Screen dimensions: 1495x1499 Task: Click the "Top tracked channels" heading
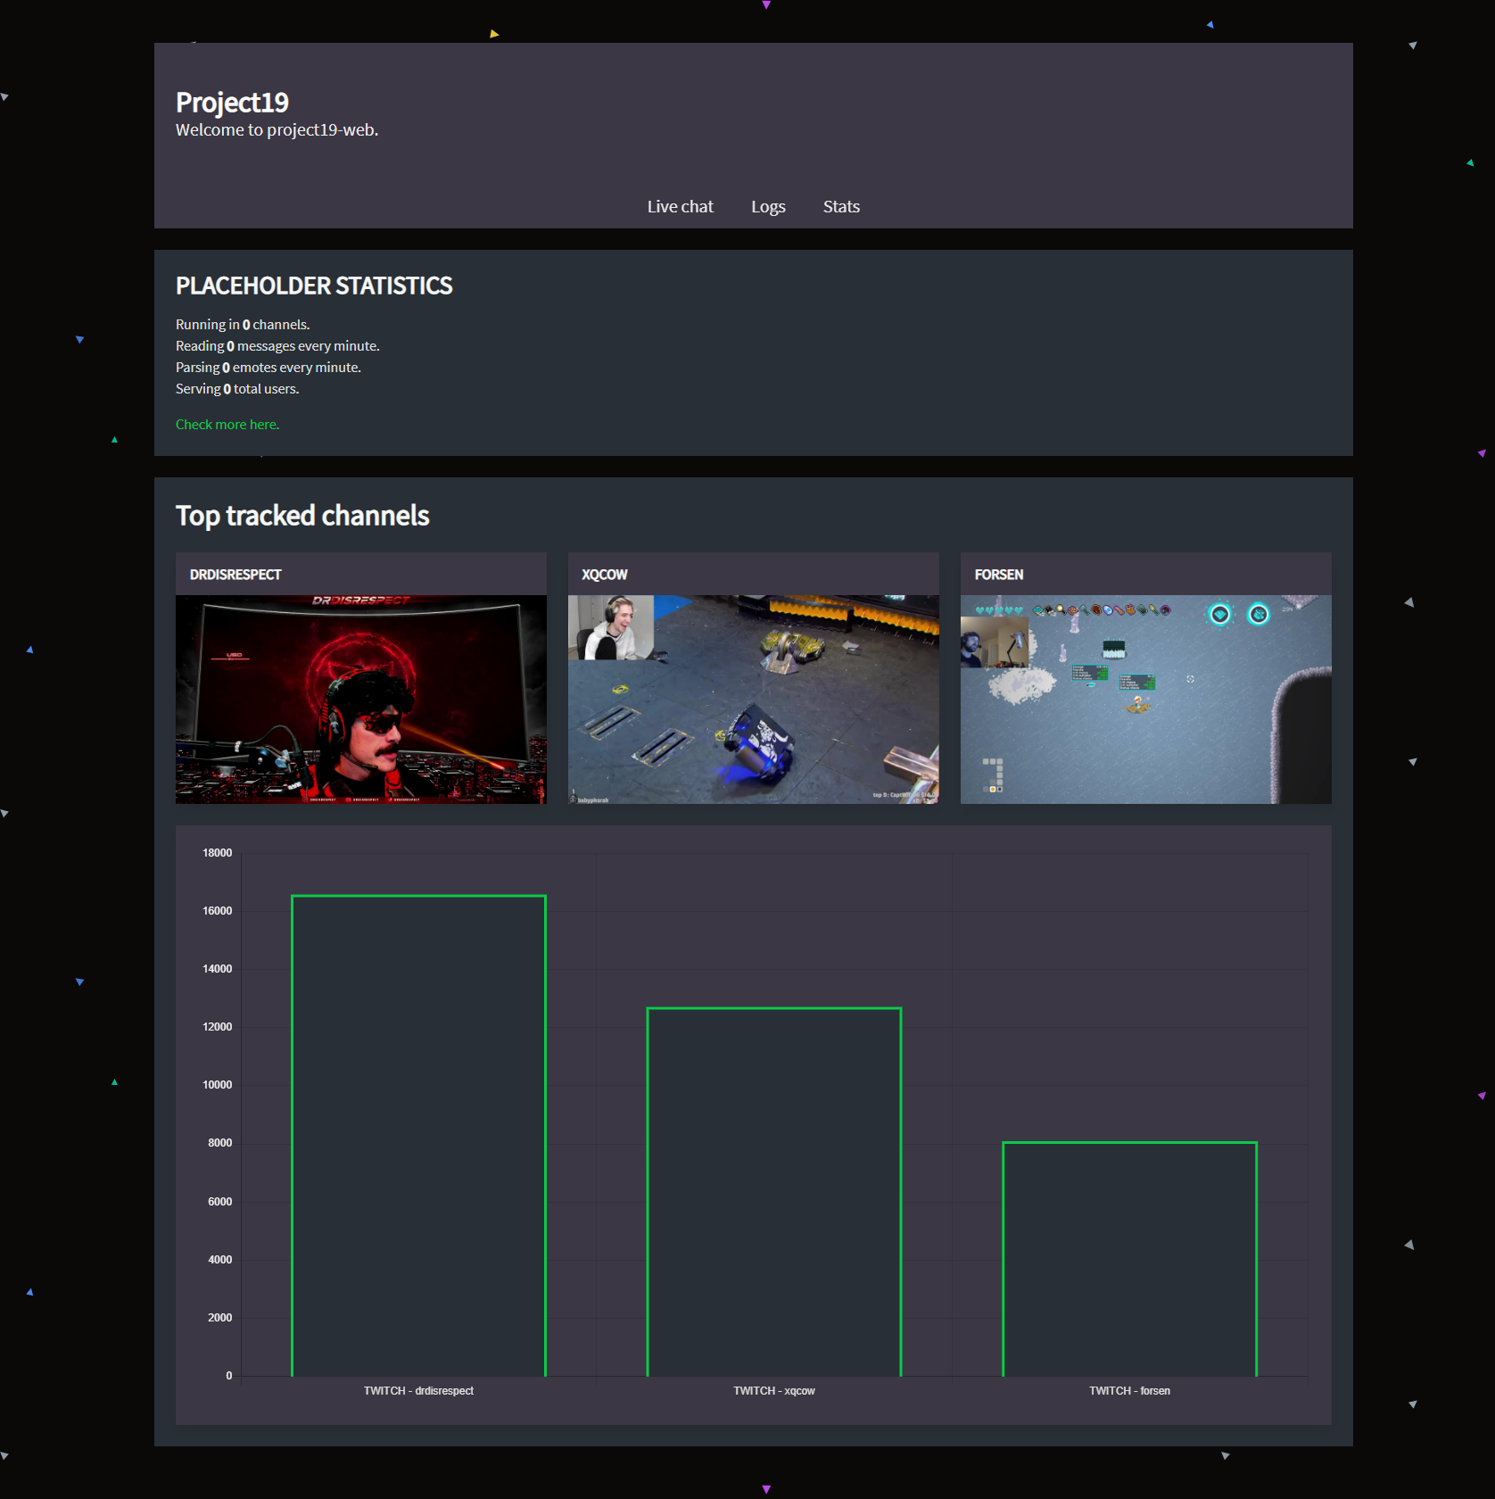[x=302, y=516]
